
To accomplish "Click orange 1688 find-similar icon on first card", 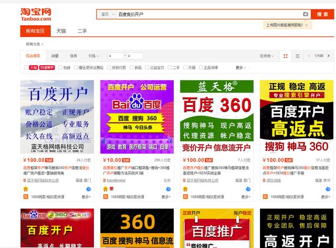I will click(x=26, y=197).
